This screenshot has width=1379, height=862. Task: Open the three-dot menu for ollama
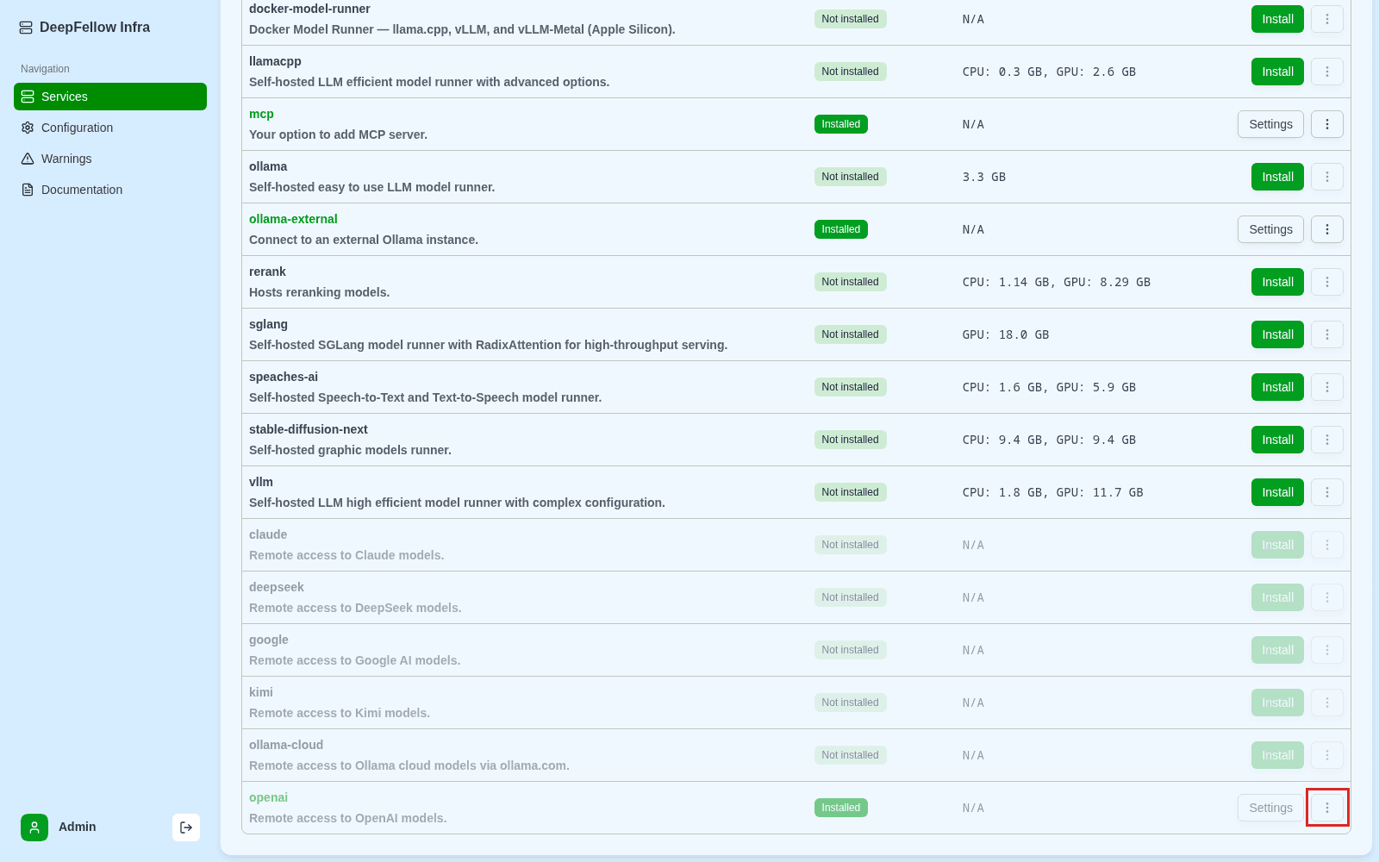tap(1327, 177)
